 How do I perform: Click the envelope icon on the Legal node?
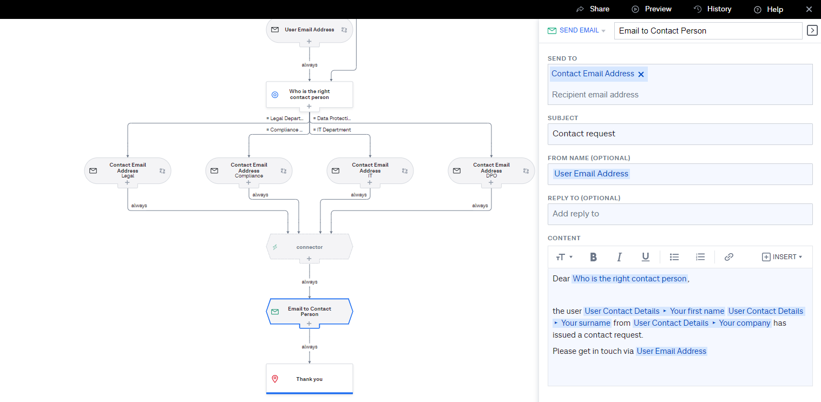click(x=93, y=171)
